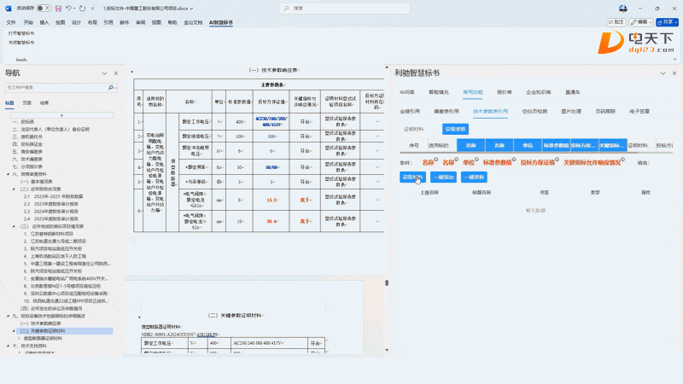Screen dimensions: 683x384
Task: Select the 偏差表引用 sub-tab
Action: [447, 112]
